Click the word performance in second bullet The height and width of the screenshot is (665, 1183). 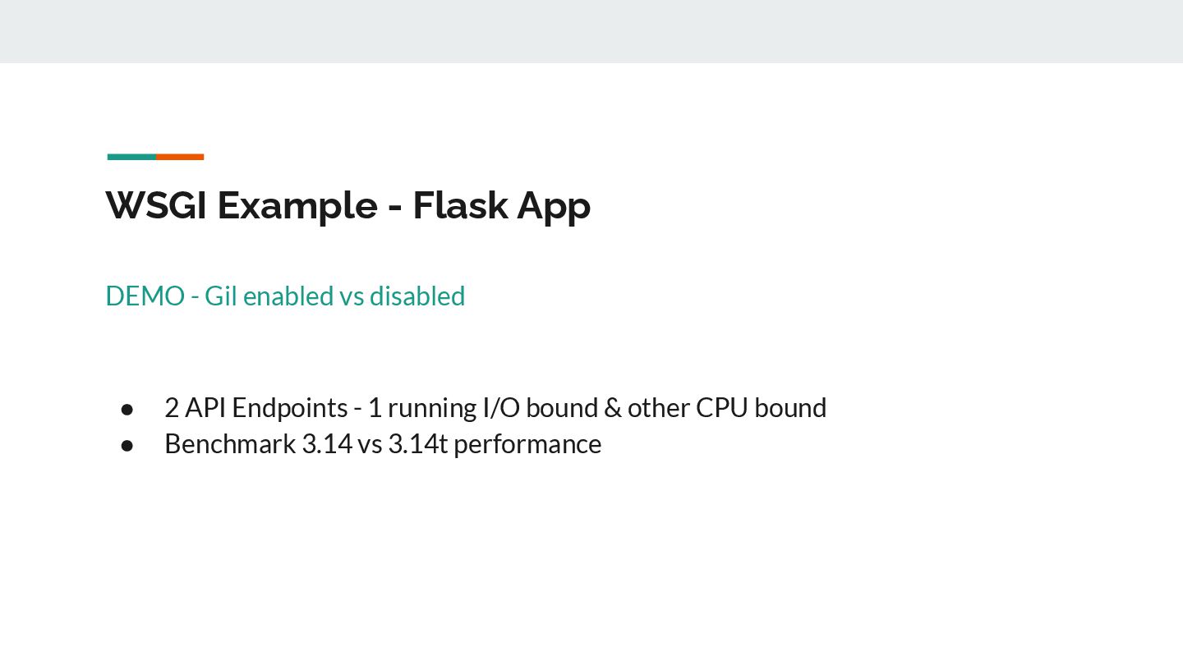[527, 444]
